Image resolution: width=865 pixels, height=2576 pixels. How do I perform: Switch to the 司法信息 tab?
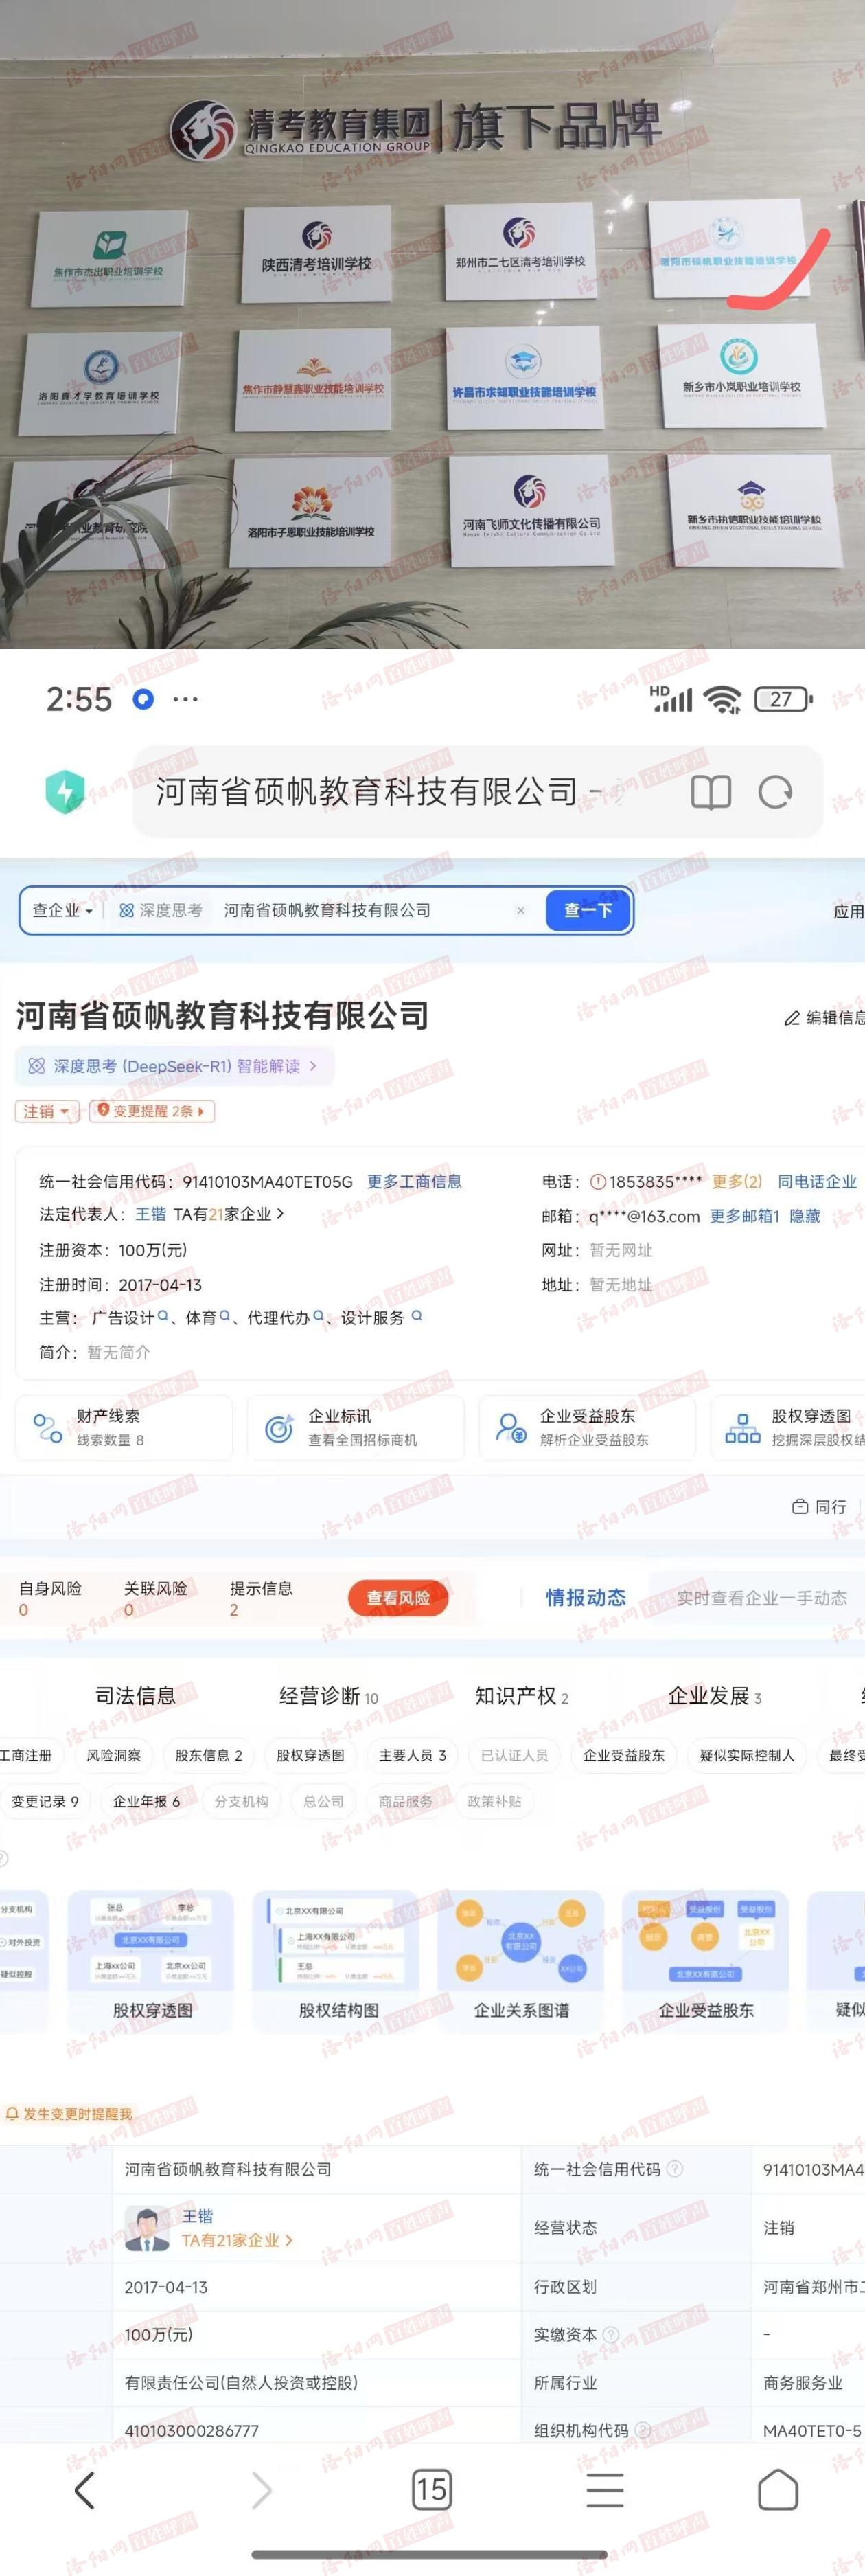(x=136, y=1695)
